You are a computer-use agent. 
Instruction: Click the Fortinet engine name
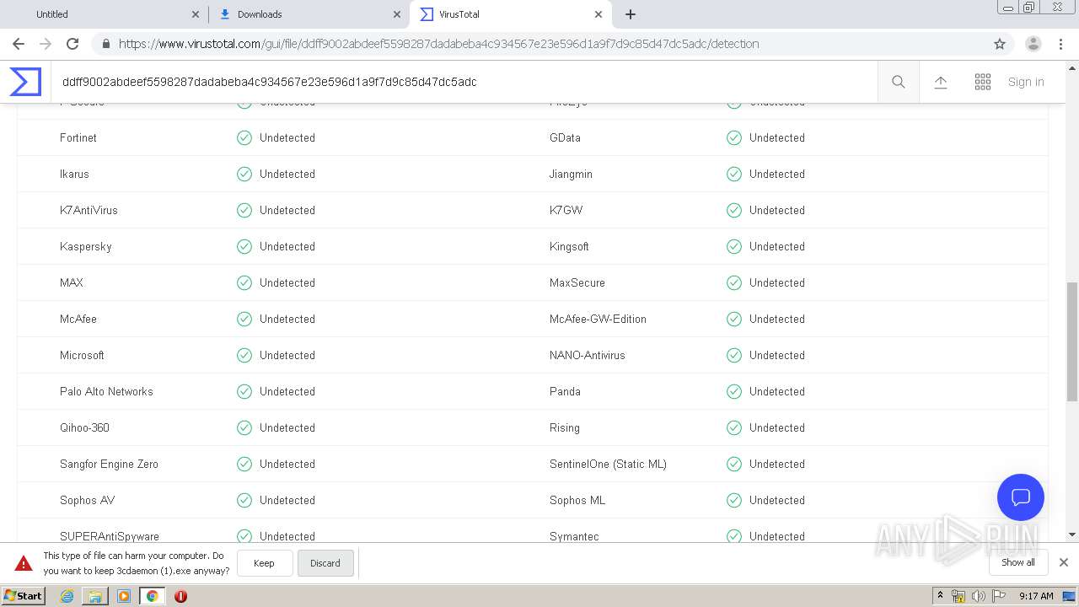click(78, 137)
